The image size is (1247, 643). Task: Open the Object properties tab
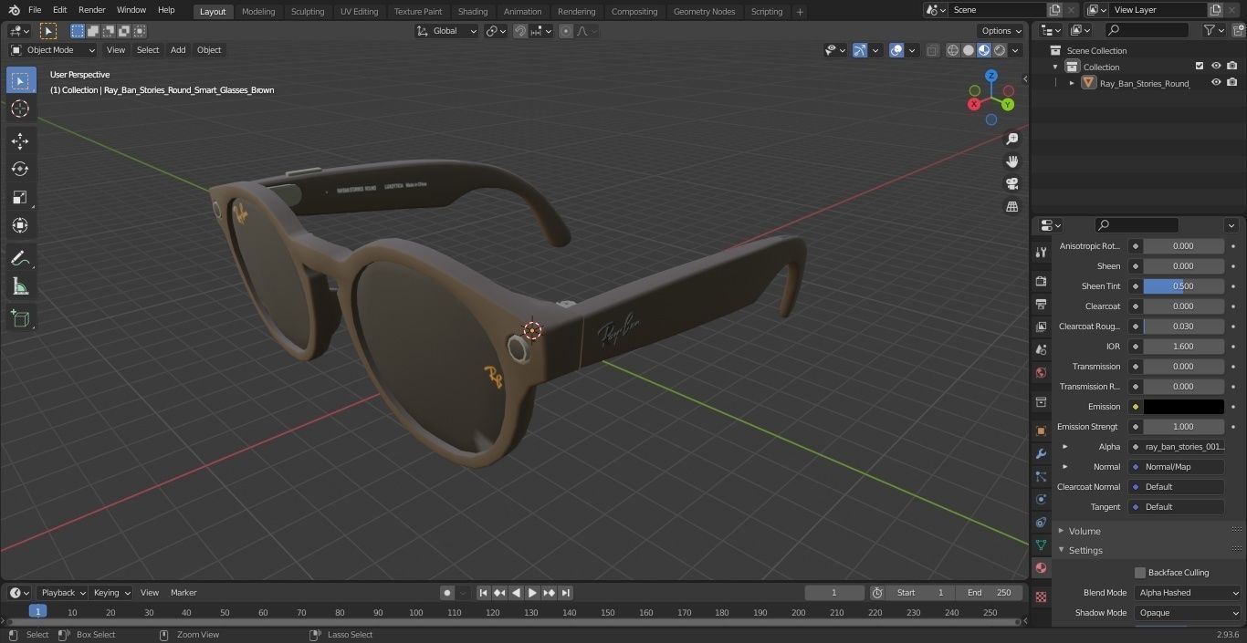tap(1041, 430)
